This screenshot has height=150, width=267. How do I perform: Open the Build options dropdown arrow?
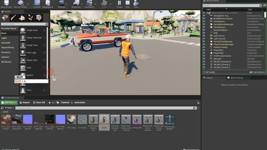coord(110,4)
